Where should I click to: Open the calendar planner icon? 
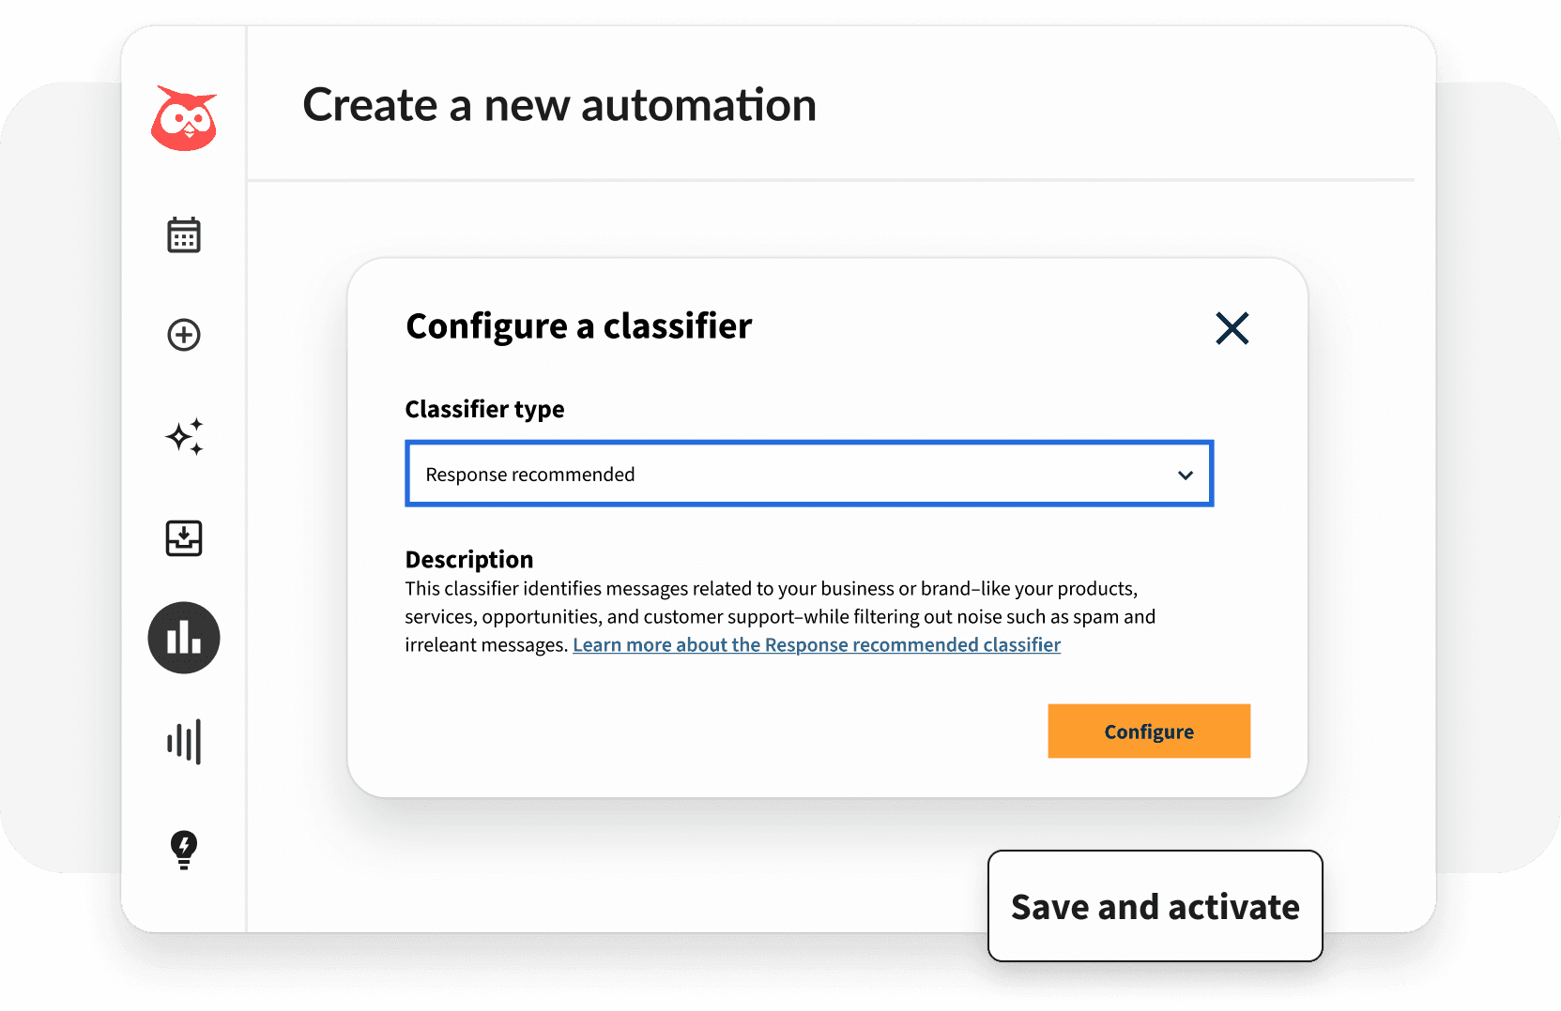[184, 234]
